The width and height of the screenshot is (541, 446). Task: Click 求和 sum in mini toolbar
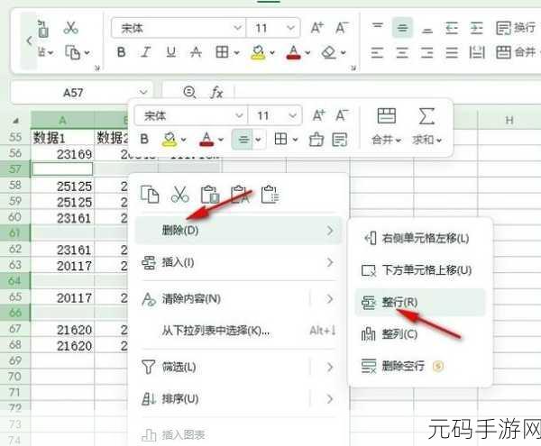click(x=426, y=126)
